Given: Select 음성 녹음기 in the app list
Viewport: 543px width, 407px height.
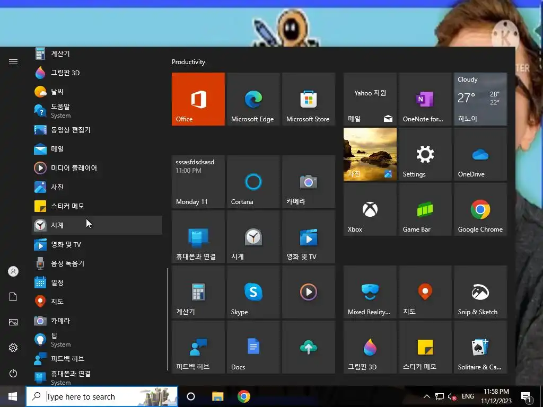Looking at the screenshot, I should [x=97, y=263].
